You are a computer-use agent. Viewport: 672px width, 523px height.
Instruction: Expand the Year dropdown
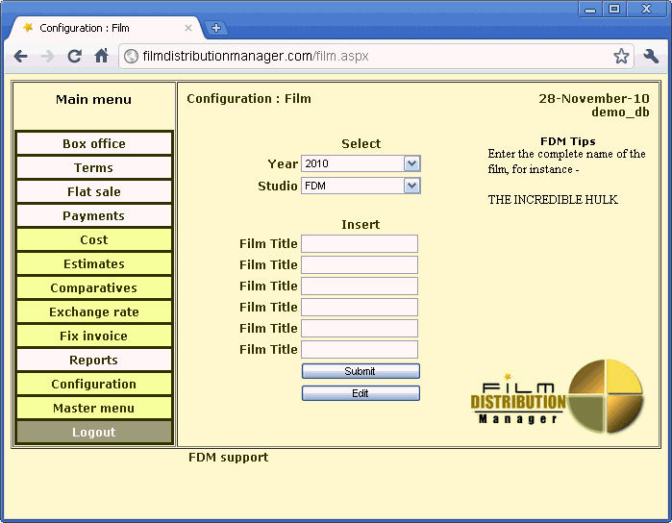click(411, 164)
